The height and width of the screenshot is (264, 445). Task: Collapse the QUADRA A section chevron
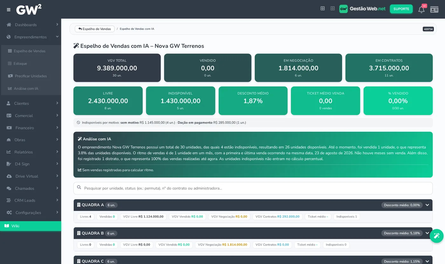(427, 205)
